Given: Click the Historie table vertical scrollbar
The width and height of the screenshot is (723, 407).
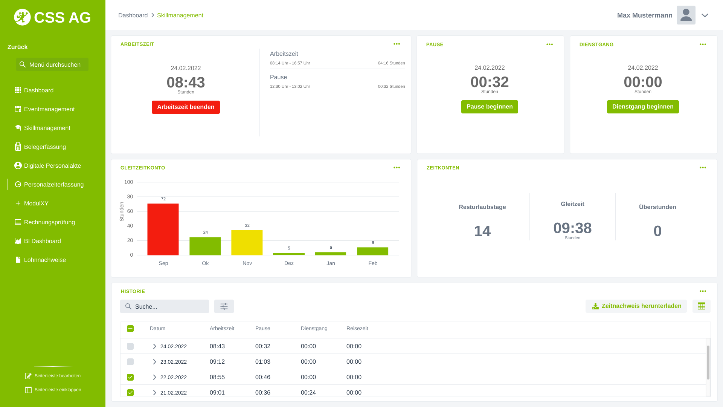Looking at the screenshot, I should (x=708, y=362).
